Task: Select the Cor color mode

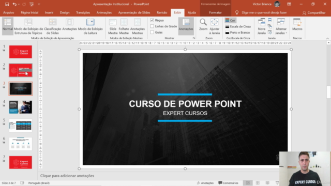Action: [x=230, y=21]
